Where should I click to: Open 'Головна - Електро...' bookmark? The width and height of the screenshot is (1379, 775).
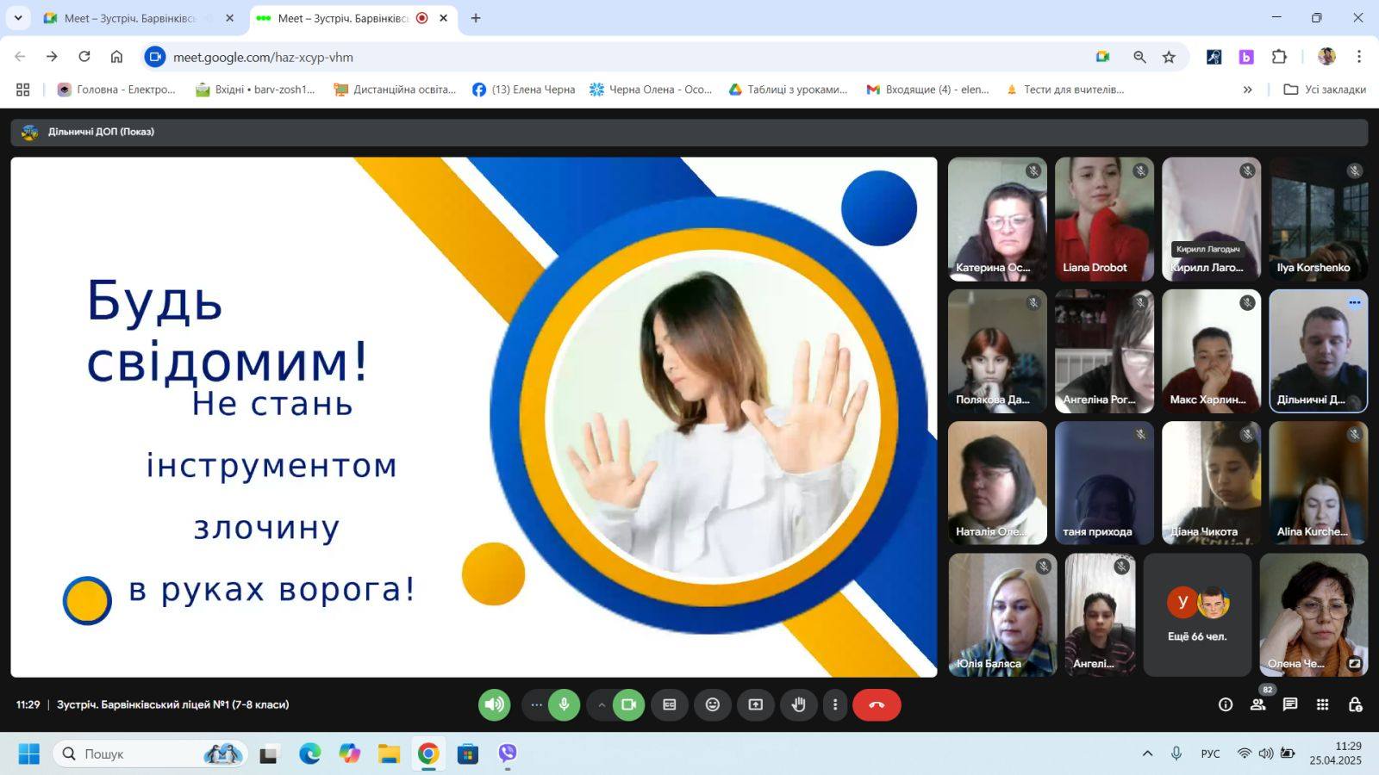(116, 90)
